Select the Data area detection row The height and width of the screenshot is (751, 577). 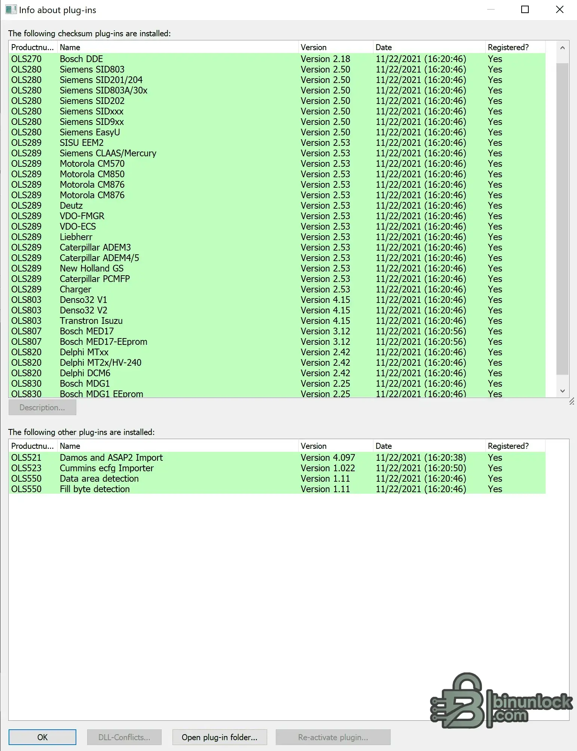pyautogui.click(x=277, y=478)
